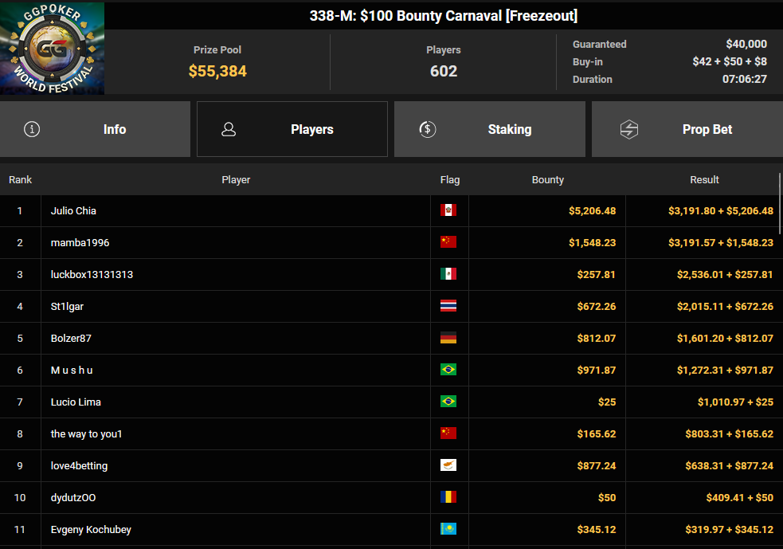Click the Cyprus flag for love4betting
The image size is (783, 549).
coord(448,465)
